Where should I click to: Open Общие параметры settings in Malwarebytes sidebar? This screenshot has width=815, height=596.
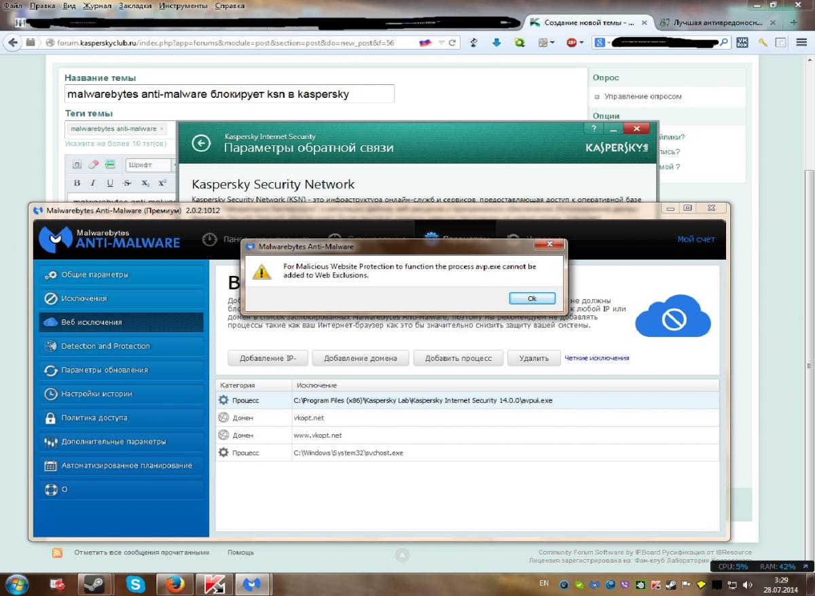point(121,275)
